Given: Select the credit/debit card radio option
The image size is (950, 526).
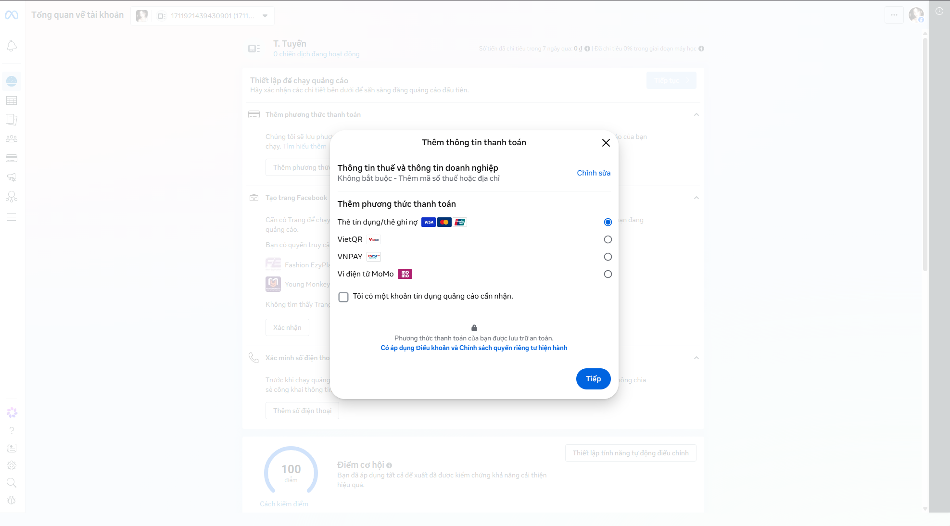Looking at the screenshot, I should click(608, 222).
